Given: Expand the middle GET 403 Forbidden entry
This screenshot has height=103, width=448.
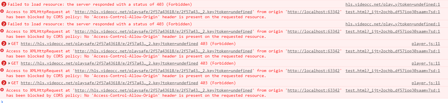Looking at the screenshot, I should pos(9,63).
